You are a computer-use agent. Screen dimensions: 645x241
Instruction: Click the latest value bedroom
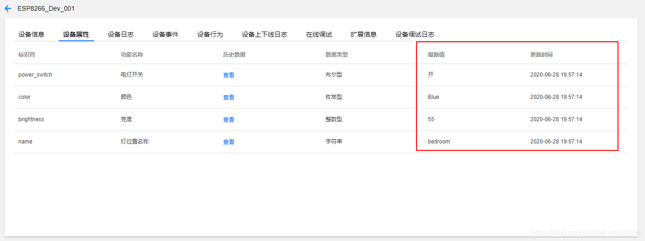[439, 142]
